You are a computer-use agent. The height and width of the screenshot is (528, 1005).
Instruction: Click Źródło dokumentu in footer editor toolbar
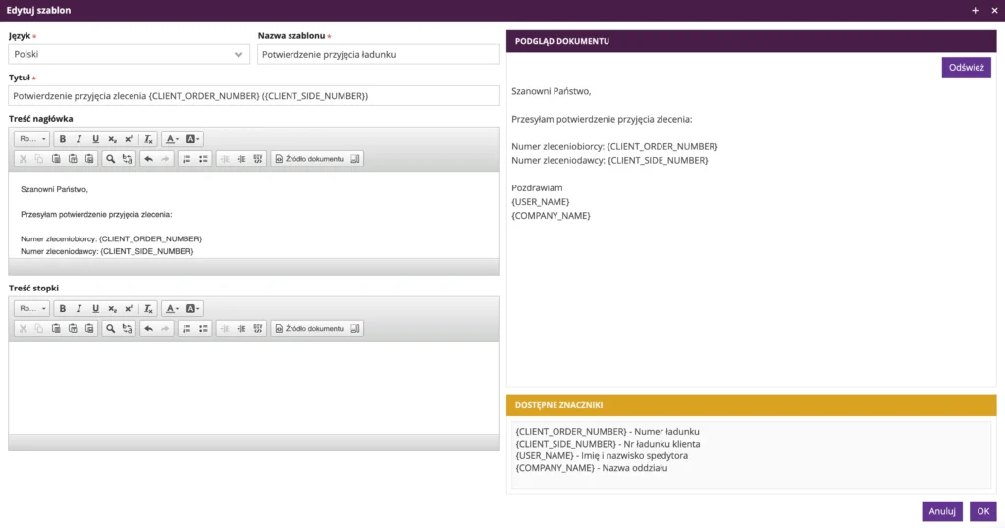tap(309, 329)
